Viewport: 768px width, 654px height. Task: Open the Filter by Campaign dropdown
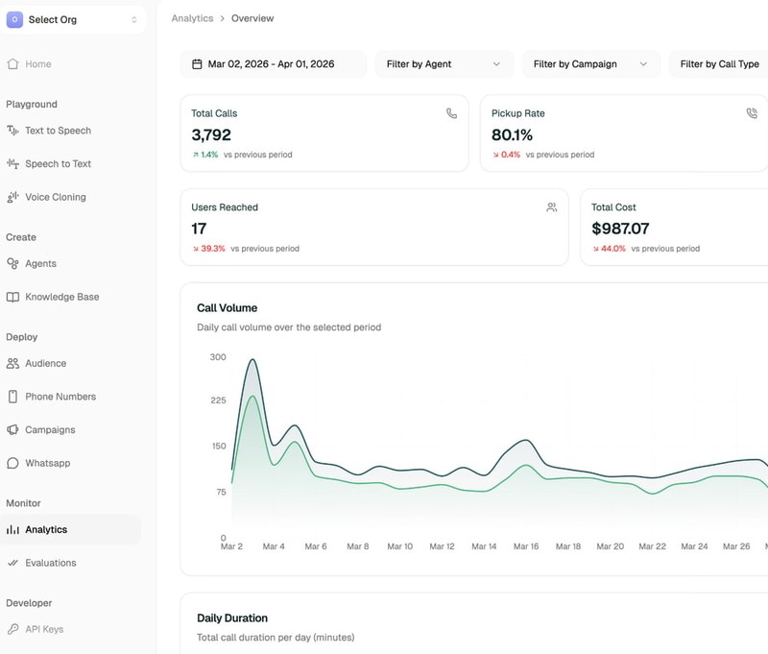coord(590,64)
